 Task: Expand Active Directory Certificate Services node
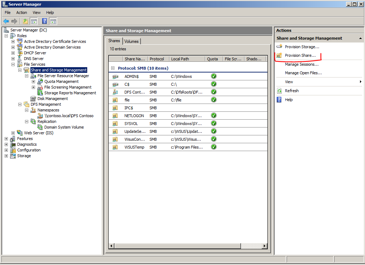pos(13,42)
